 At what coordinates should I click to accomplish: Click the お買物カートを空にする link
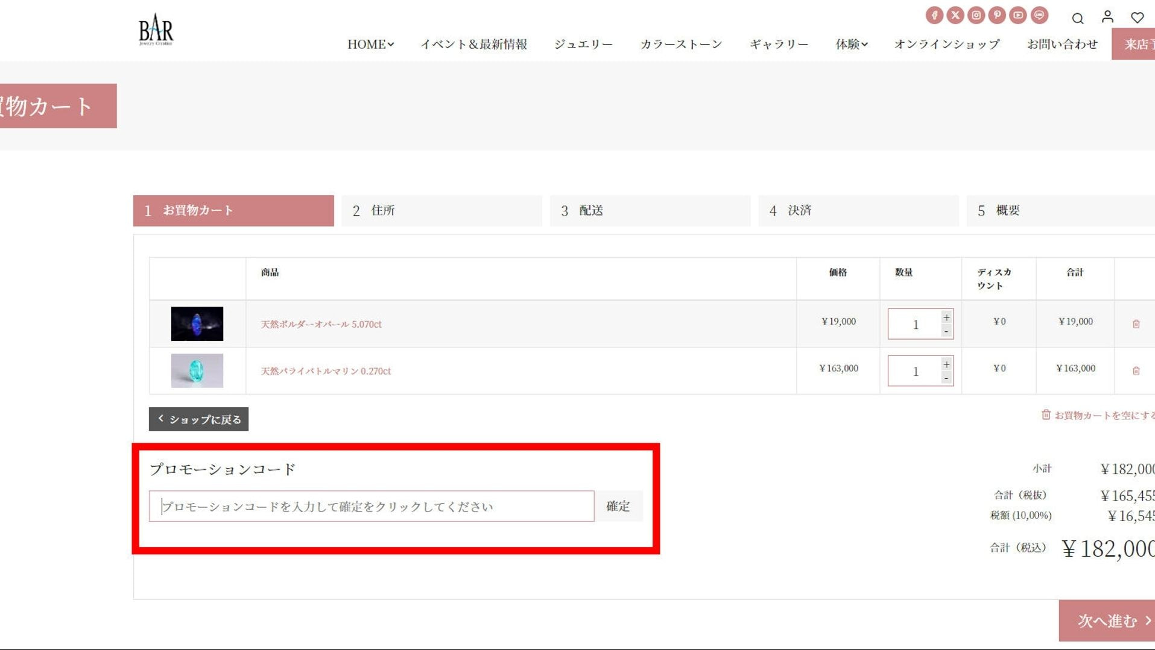click(x=1098, y=415)
